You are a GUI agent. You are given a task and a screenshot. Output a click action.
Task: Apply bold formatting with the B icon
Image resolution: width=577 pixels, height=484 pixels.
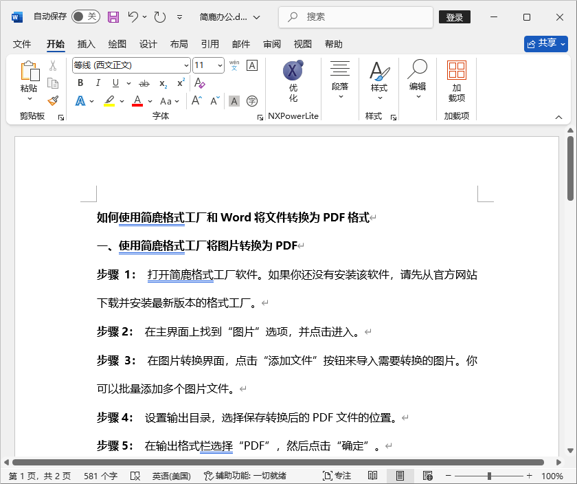pos(80,82)
